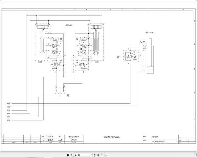Go to the next page
The height and width of the screenshot is (158, 197).
click(x=95, y=155)
